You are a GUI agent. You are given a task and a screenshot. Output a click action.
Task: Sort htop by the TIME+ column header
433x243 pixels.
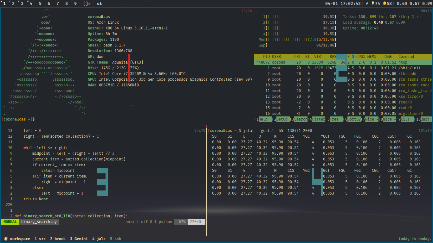tap(388, 57)
